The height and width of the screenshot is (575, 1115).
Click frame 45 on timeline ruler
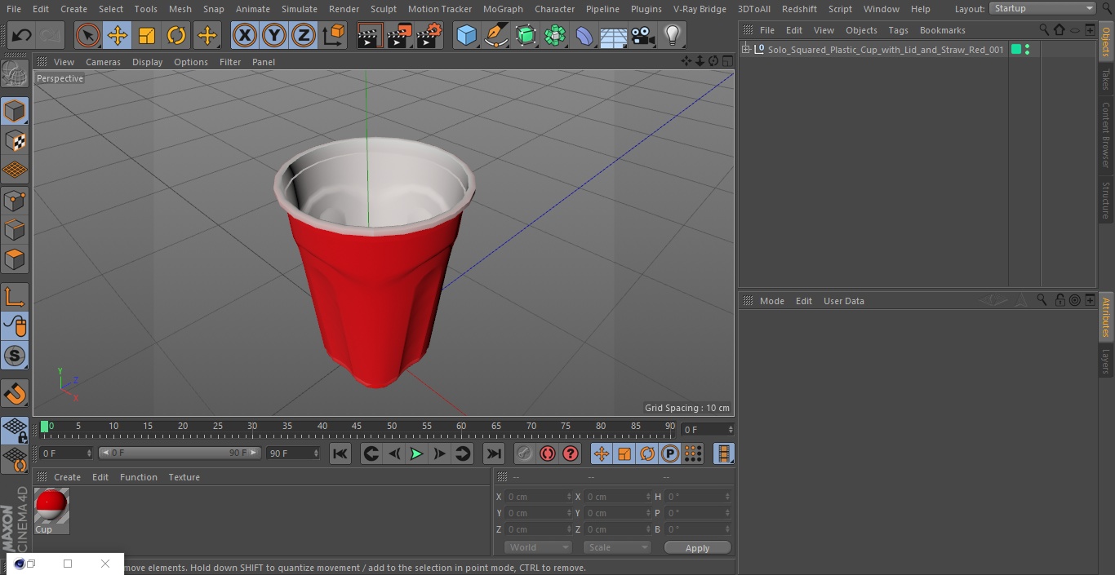[357, 426]
